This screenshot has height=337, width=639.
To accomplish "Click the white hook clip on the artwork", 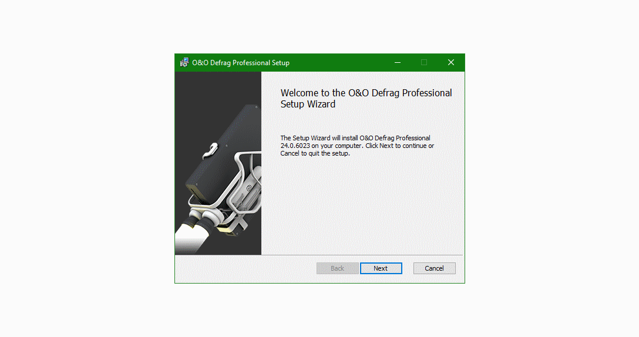I will pyautogui.click(x=210, y=150).
